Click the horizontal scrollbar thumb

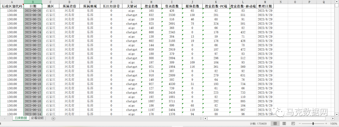(x=266, y=118)
